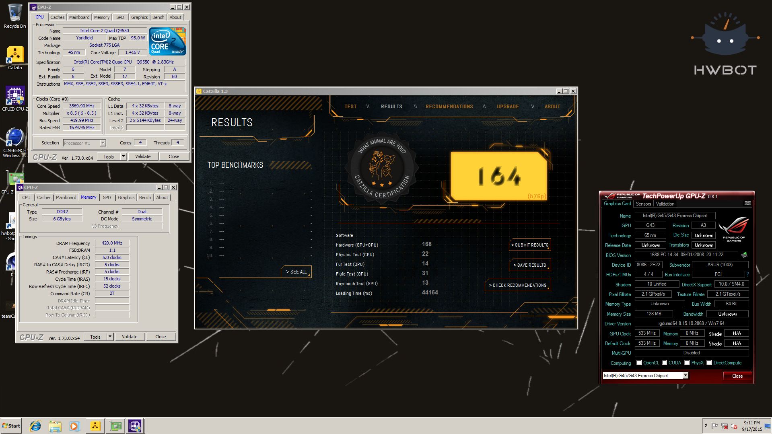Click the Core Speed value 3569.90 MHz
772x434 pixels.
(x=82, y=106)
